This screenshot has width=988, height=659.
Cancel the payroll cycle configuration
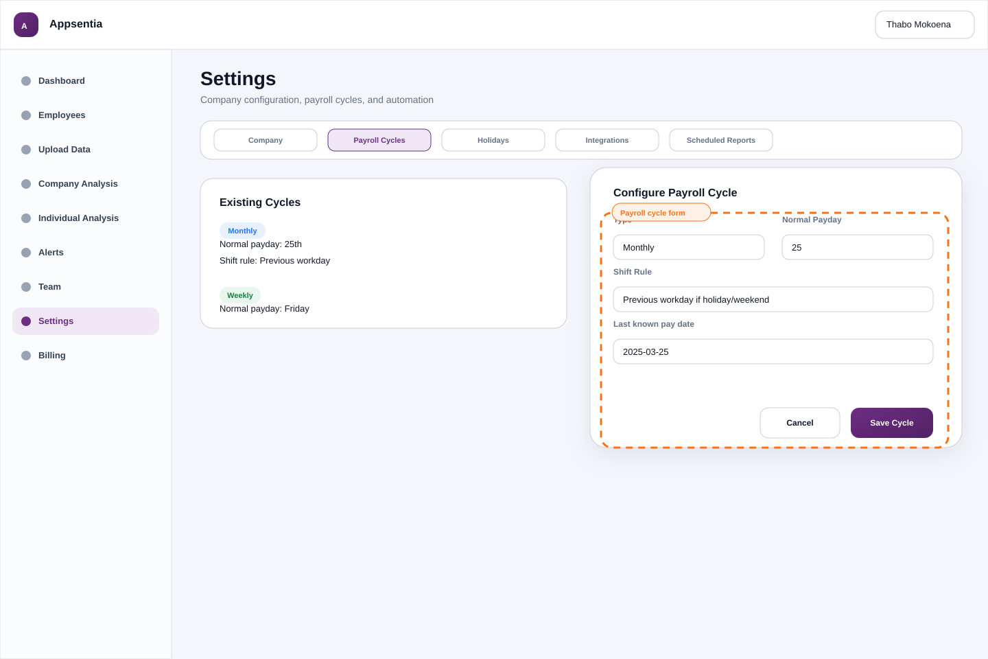pyautogui.click(x=800, y=423)
